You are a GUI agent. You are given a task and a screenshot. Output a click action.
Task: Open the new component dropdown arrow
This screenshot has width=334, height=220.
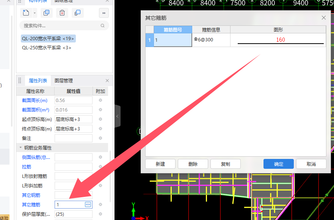(x=34, y=13)
